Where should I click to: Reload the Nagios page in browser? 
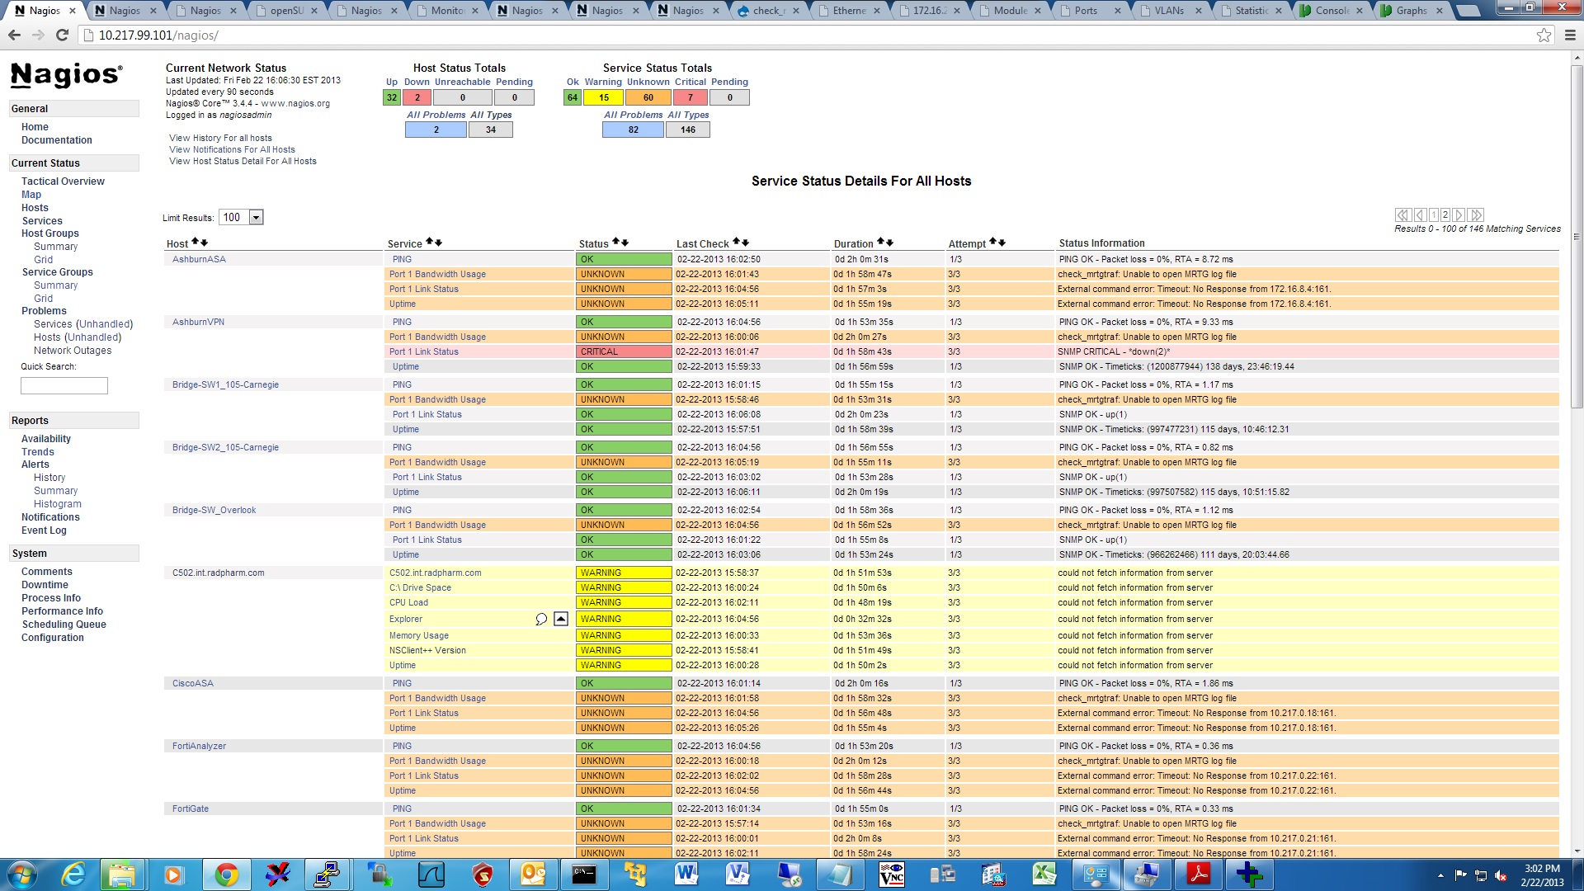click(x=62, y=35)
